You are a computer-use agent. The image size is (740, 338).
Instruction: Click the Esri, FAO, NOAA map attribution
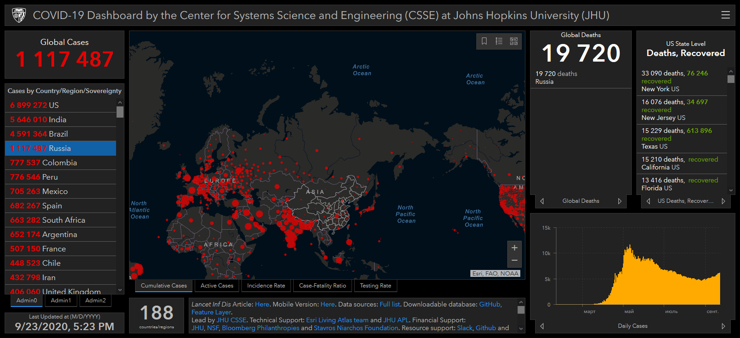pyautogui.click(x=495, y=274)
